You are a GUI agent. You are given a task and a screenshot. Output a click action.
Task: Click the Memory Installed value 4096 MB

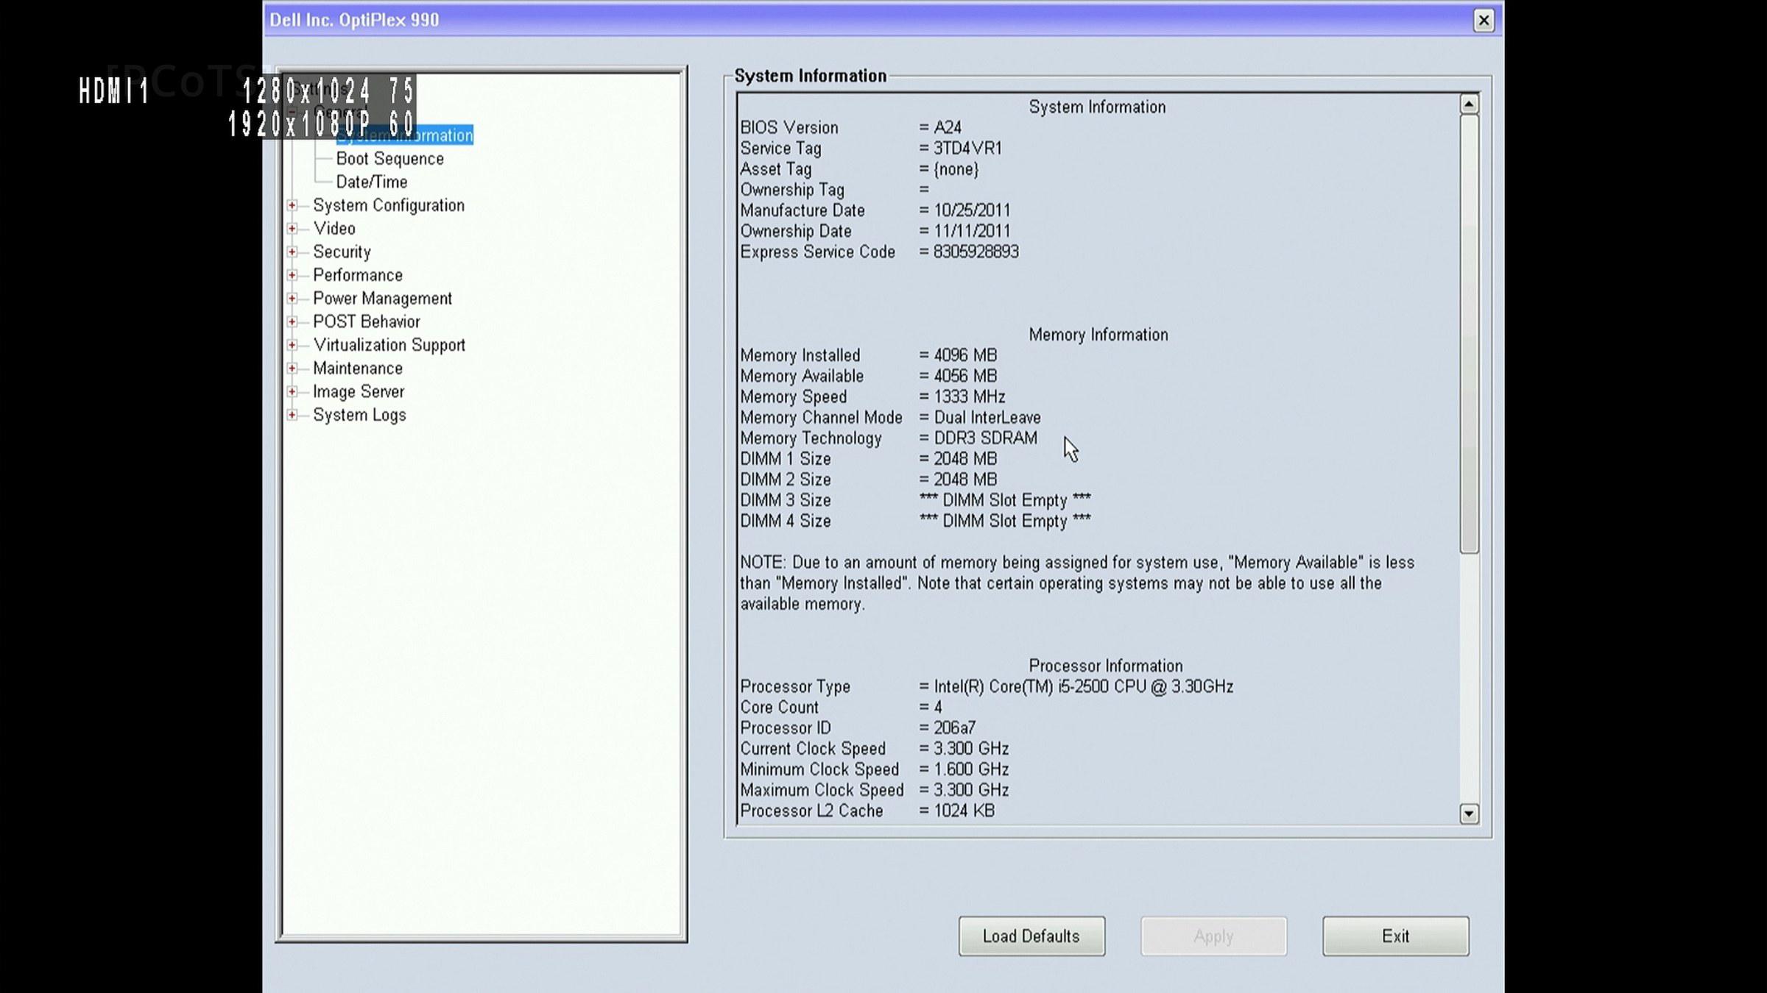pyautogui.click(x=965, y=355)
